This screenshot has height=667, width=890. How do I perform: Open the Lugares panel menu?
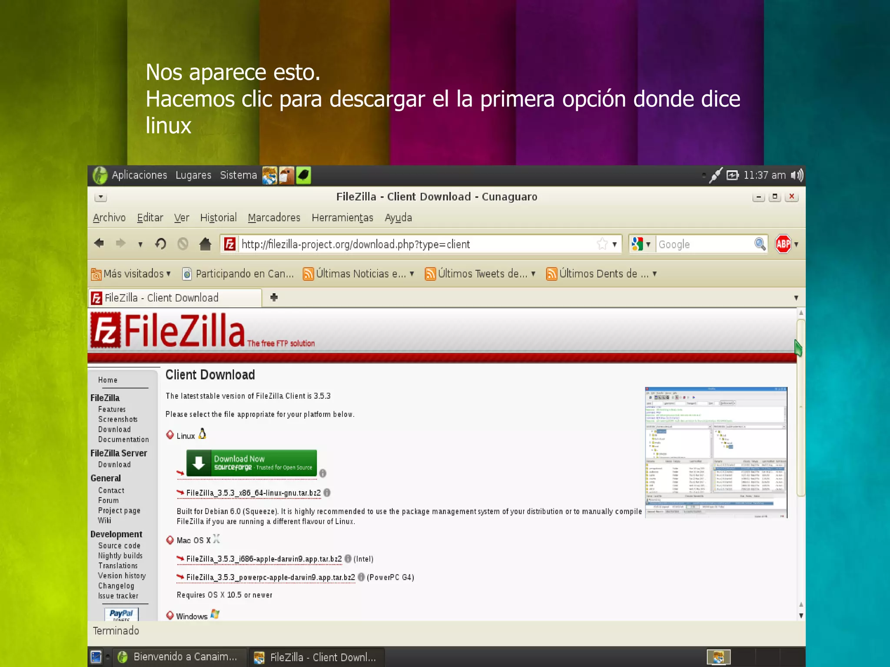[x=193, y=175]
